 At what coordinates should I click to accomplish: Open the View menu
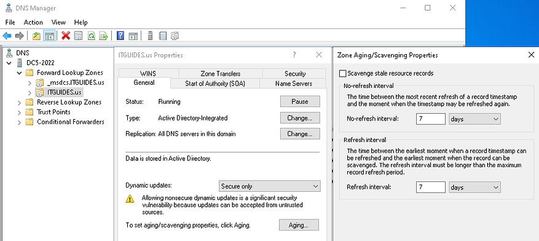(x=58, y=22)
